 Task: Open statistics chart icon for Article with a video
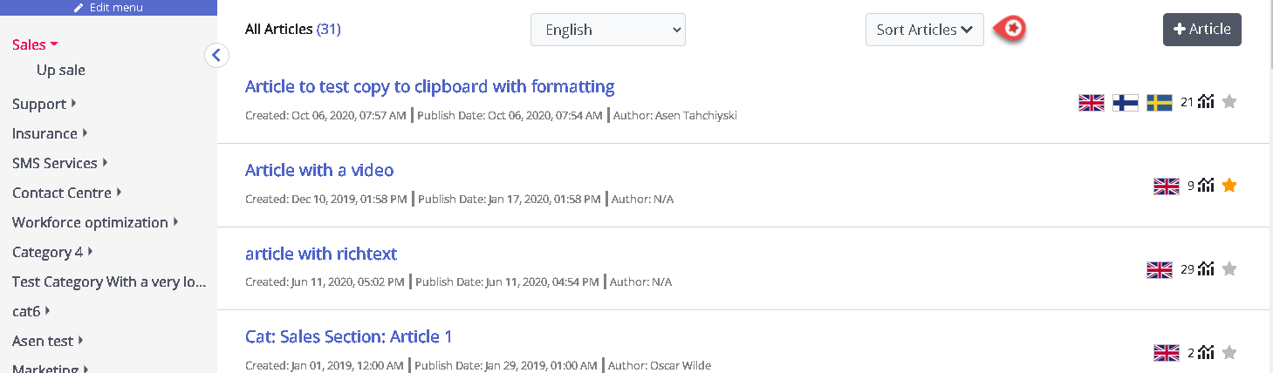pyautogui.click(x=1206, y=186)
